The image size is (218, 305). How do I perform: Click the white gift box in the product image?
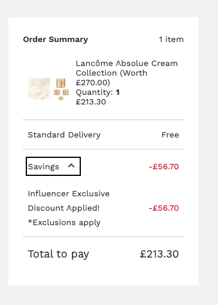coord(39,89)
